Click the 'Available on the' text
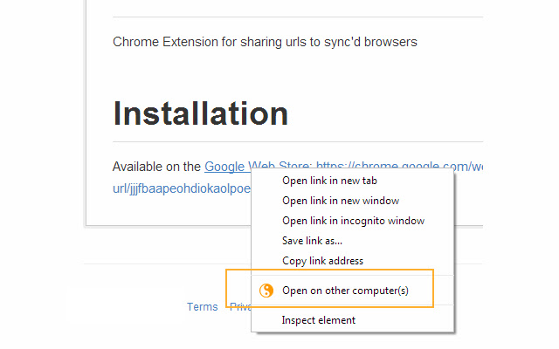The height and width of the screenshot is (349, 559). point(157,167)
